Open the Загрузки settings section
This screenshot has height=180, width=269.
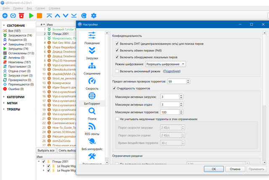92,53
